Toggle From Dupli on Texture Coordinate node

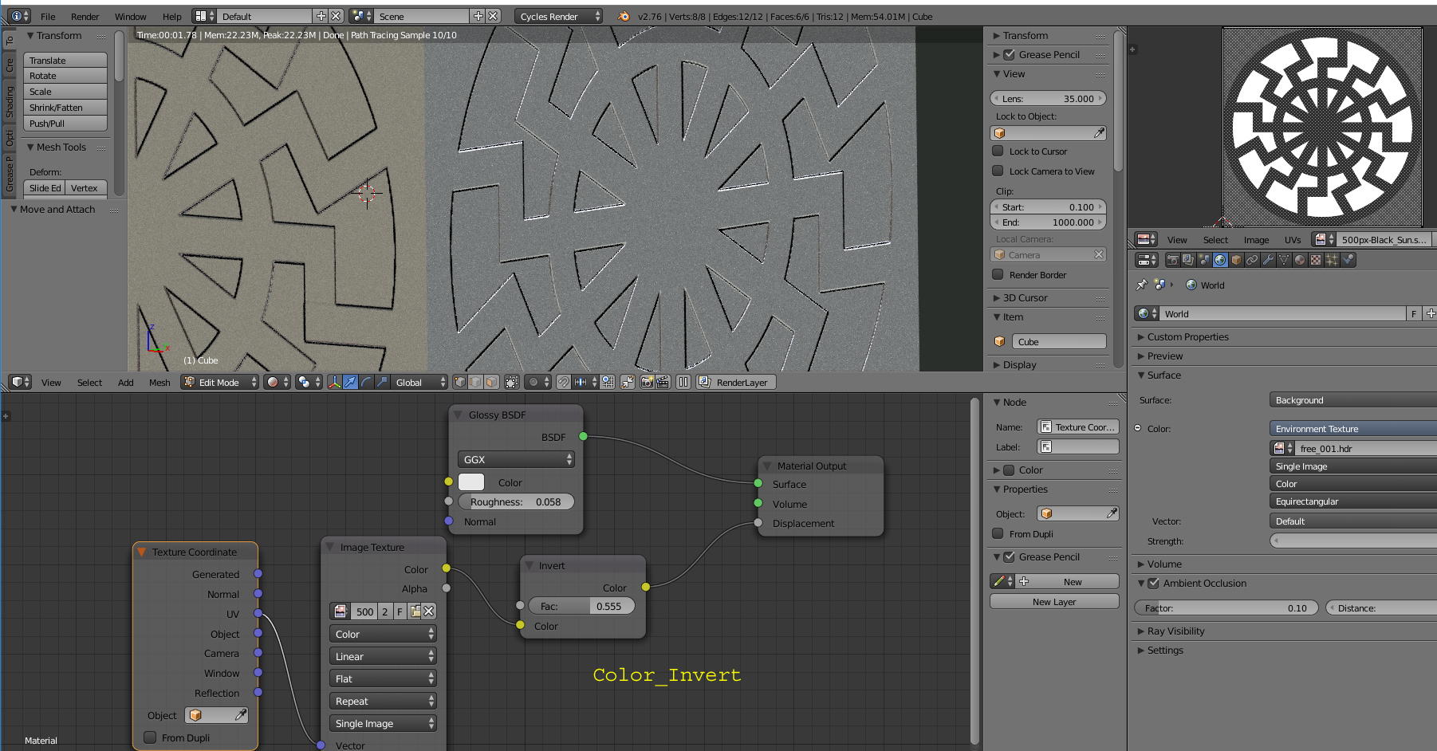pyautogui.click(x=150, y=737)
